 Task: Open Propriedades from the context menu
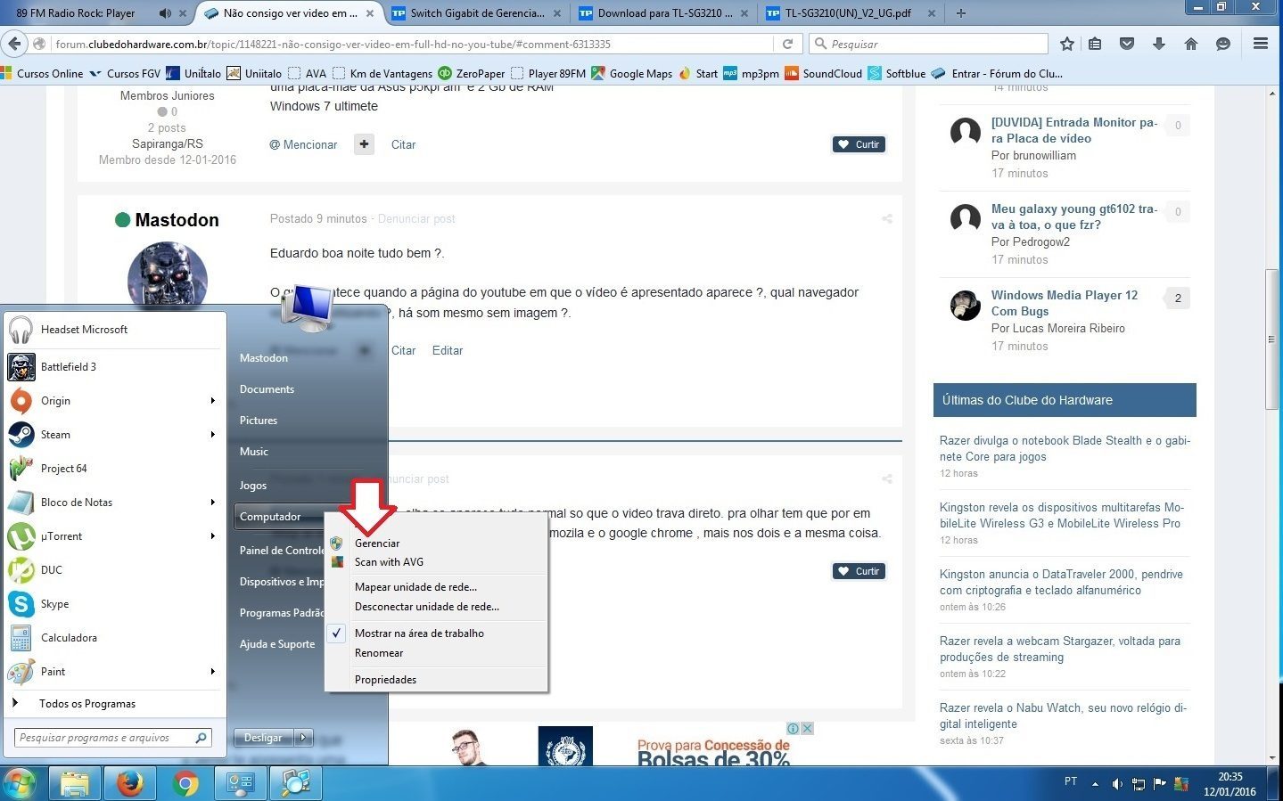[x=385, y=680]
